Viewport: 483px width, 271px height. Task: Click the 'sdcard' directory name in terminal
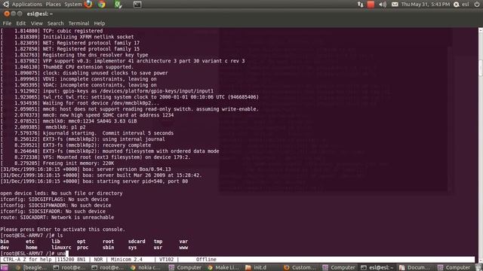[x=137, y=242]
